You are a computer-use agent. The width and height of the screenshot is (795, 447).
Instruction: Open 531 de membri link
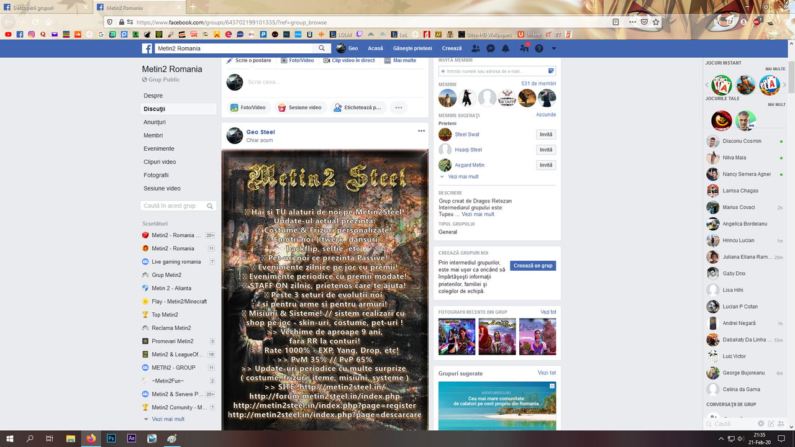pyautogui.click(x=538, y=84)
